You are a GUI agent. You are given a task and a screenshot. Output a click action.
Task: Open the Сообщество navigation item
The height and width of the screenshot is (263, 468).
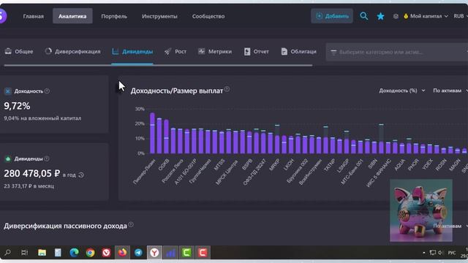[x=208, y=16]
